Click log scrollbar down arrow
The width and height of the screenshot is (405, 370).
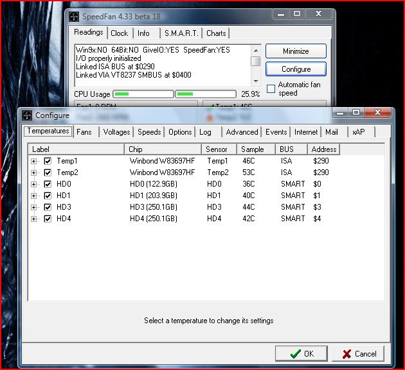click(256, 81)
